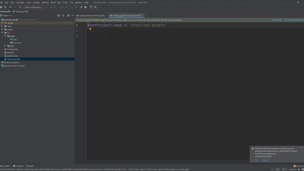The image size is (304, 171).
Task: Select External Libraries in project tree
Action: [x=10, y=62]
